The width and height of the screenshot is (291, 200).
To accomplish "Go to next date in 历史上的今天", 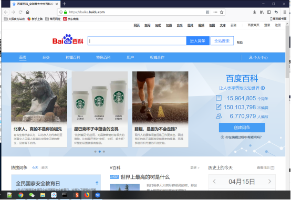I will pyautogui.click(x=269, y=182).
